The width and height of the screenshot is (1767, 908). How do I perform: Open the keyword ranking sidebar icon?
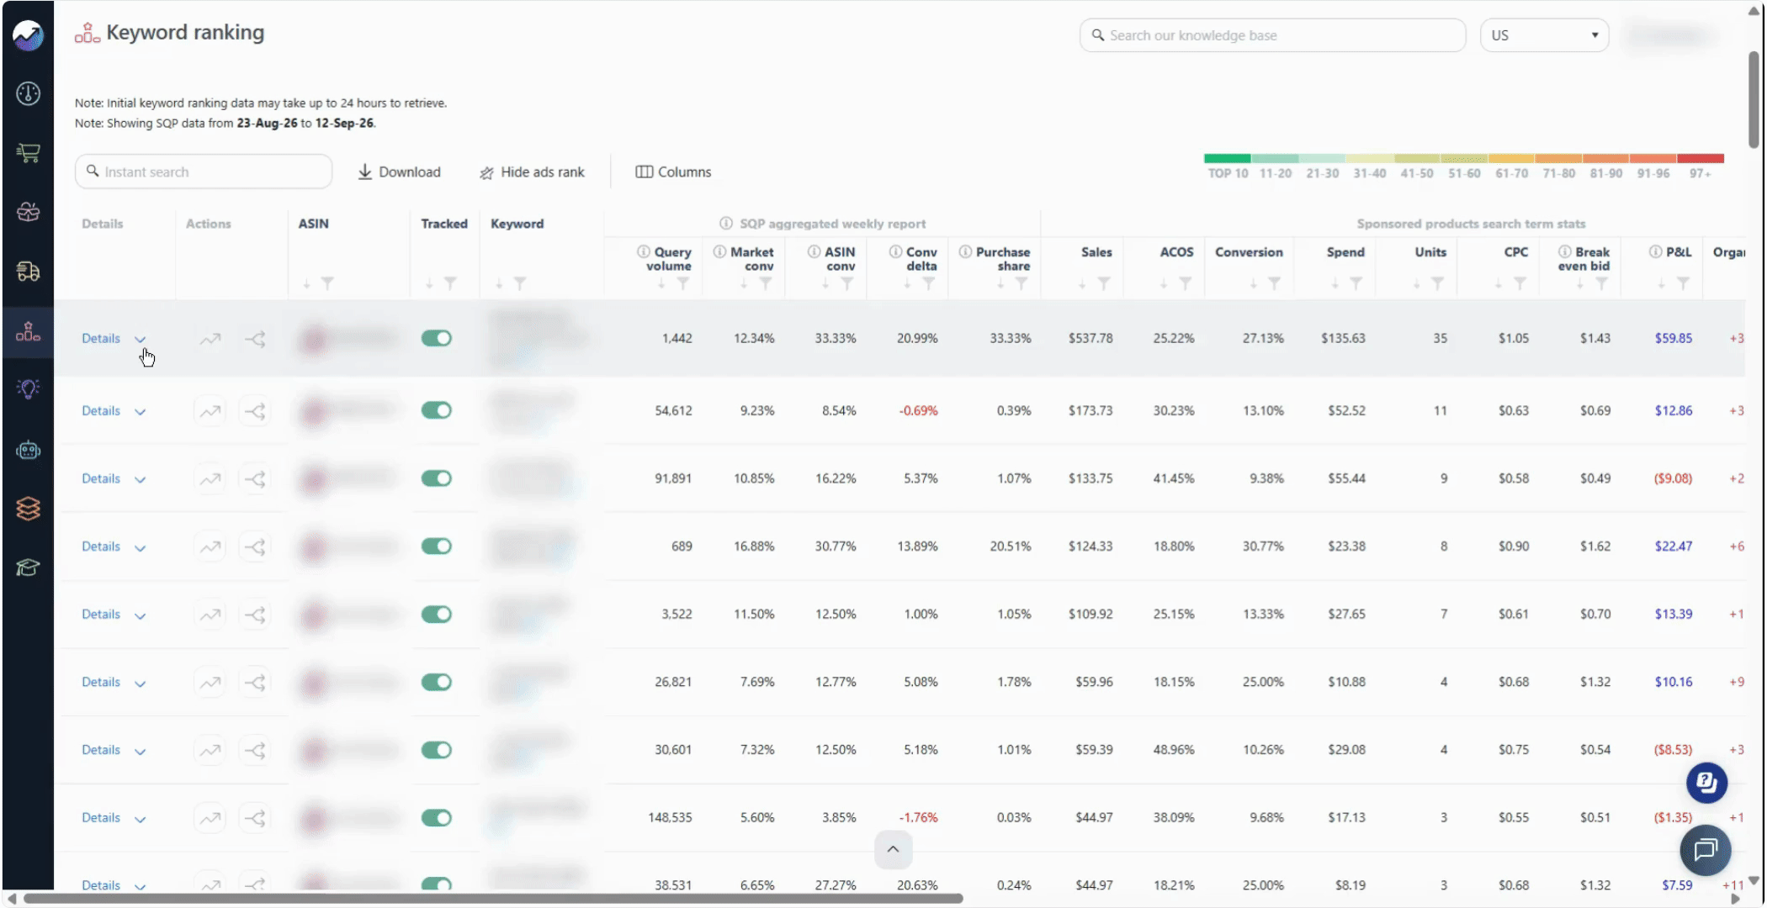pyautogui.click(x=29, y=332)
